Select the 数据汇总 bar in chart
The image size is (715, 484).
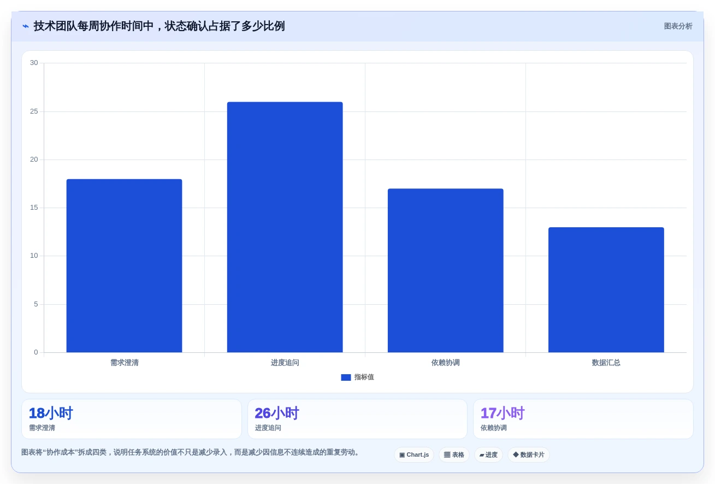click(x=606, y=290)
